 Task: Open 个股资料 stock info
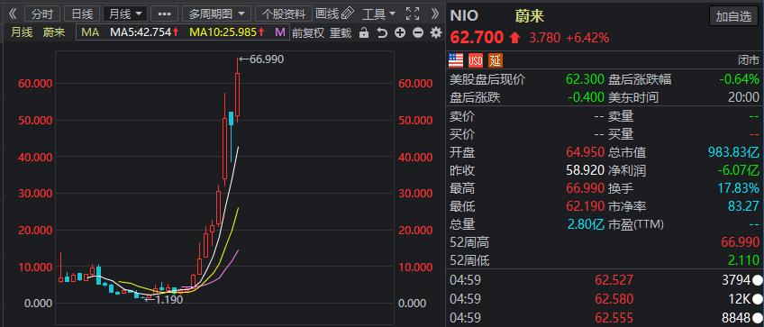point(284,14)
